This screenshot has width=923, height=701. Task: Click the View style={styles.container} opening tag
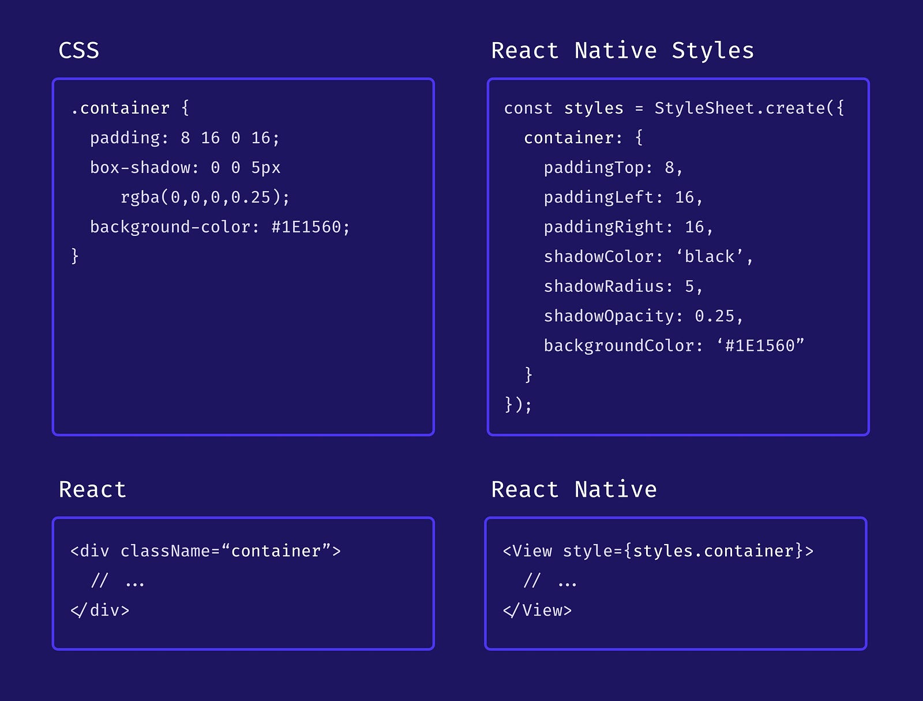658,551
